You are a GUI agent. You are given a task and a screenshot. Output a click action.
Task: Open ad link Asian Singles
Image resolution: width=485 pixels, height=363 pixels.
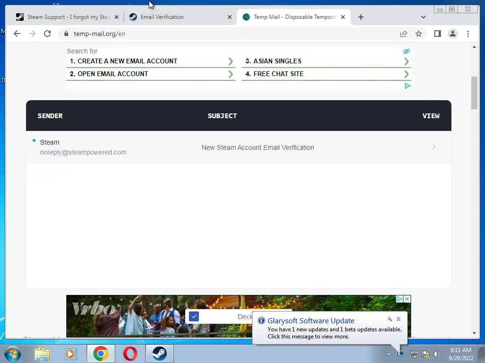(277, 61)
